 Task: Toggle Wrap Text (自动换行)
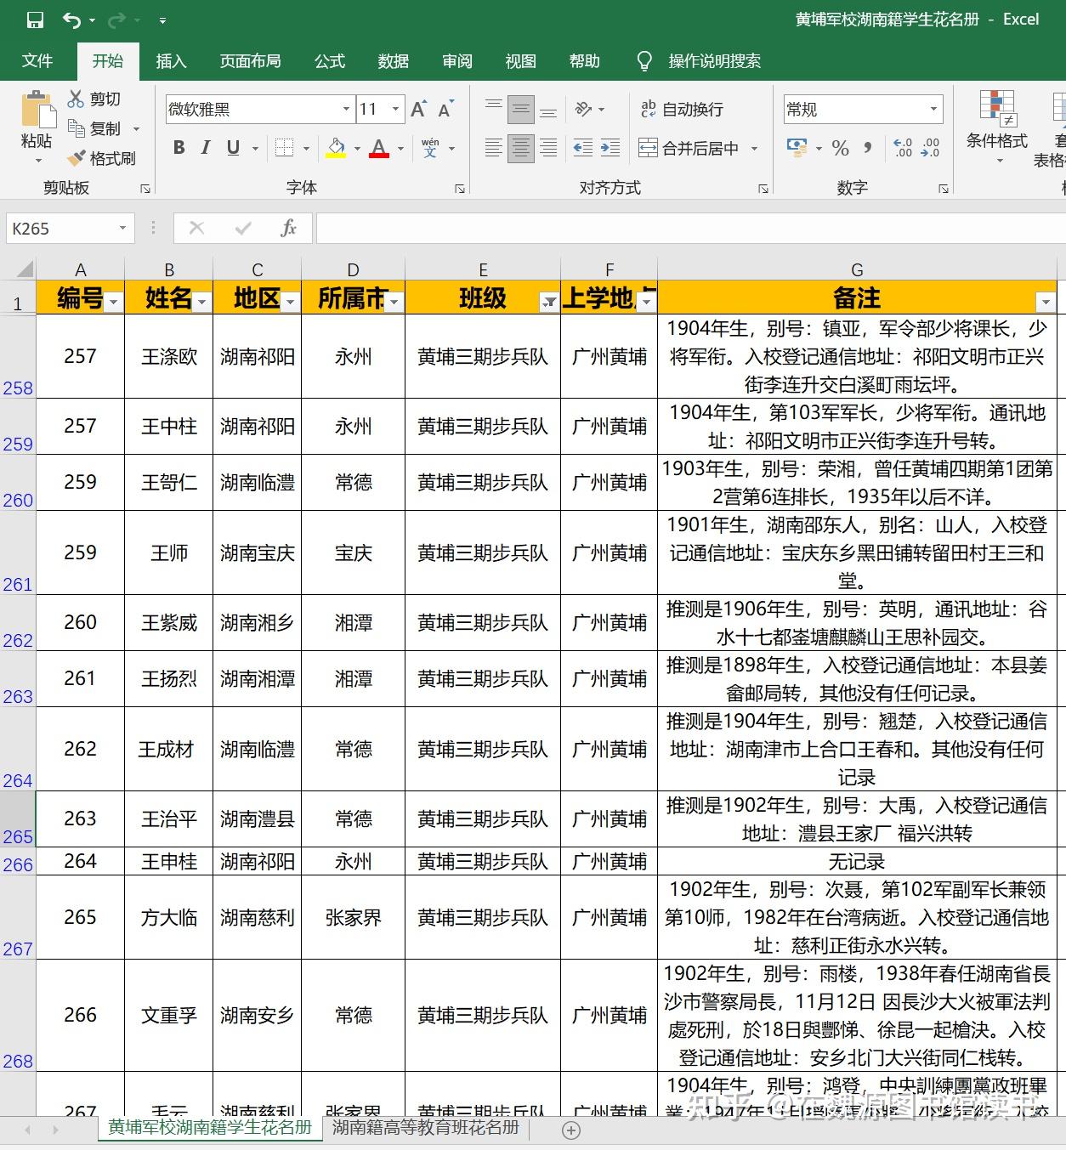point(682,109)
